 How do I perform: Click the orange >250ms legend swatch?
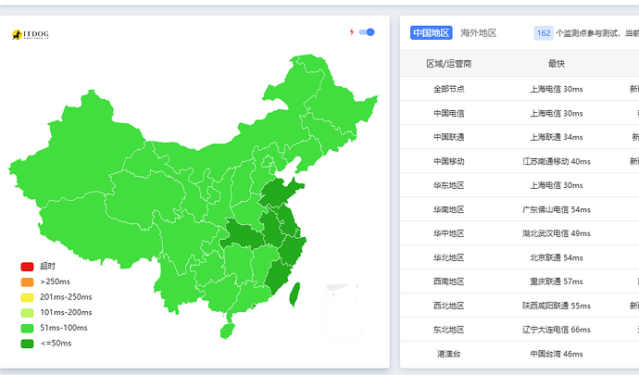[x=27, y=281]
